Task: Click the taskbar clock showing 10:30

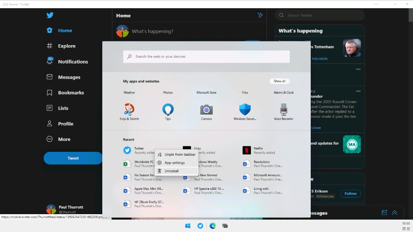Action: click(406, 223)
